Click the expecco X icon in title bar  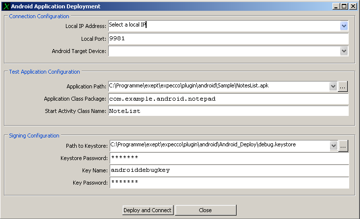(5, 6)
